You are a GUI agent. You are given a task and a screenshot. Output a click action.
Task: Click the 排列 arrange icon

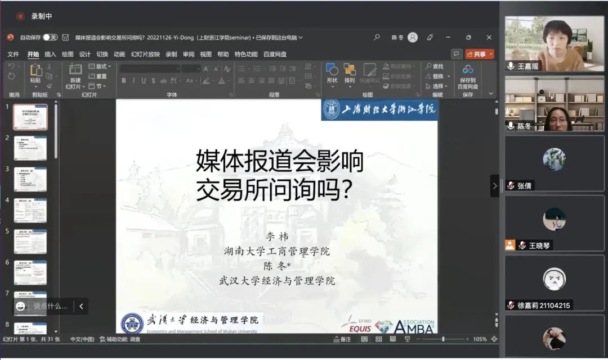tap(350, 70)
